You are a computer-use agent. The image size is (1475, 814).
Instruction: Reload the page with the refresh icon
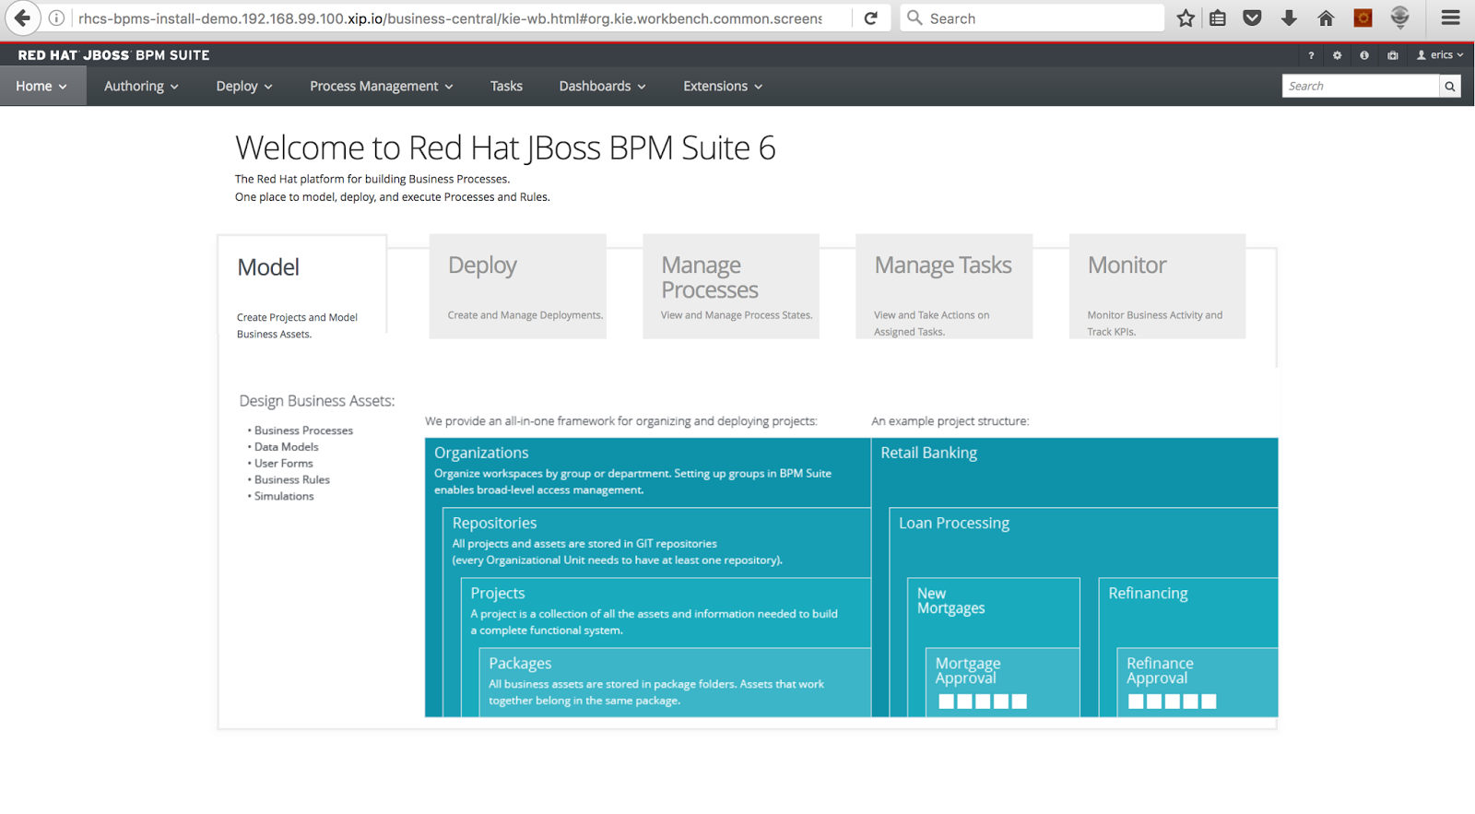point(870,18)
